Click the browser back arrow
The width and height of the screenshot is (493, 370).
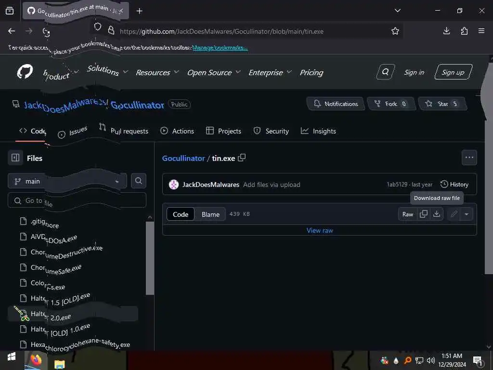[12, 31]
